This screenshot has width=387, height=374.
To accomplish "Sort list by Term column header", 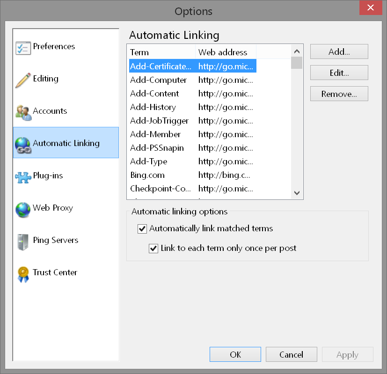I will (x=161, y=52).
